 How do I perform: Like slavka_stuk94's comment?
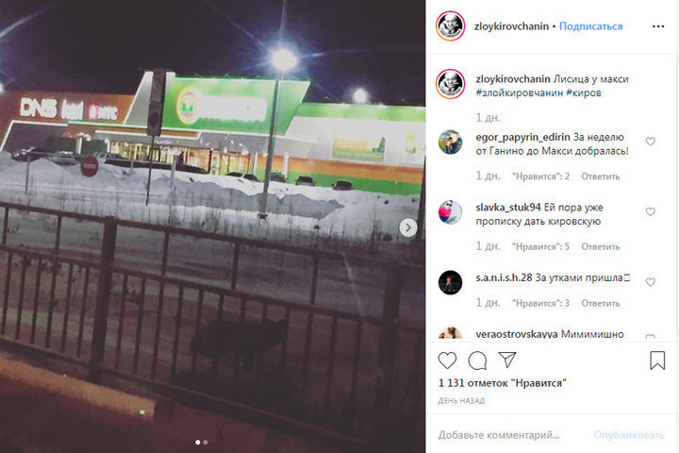pos(651,211)
